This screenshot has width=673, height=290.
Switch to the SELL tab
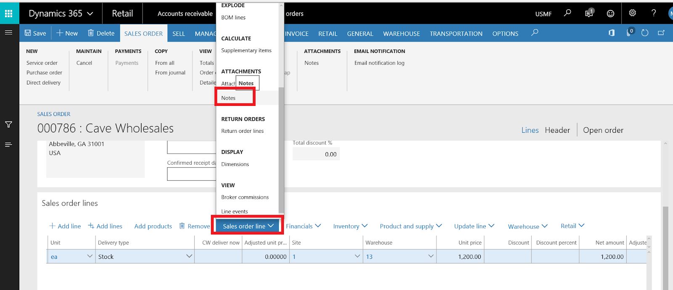[179, 33]
